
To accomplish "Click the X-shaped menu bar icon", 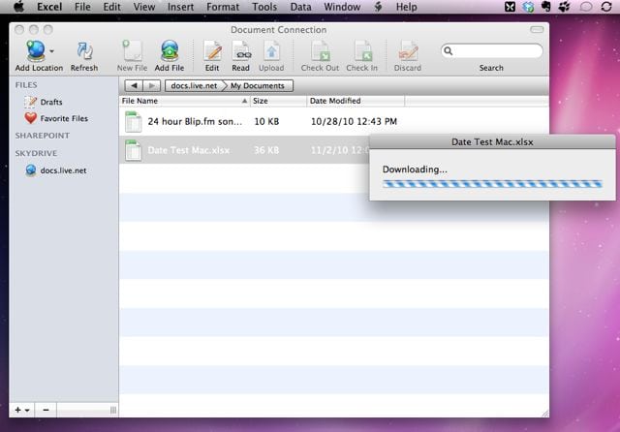I will point(510,7).
